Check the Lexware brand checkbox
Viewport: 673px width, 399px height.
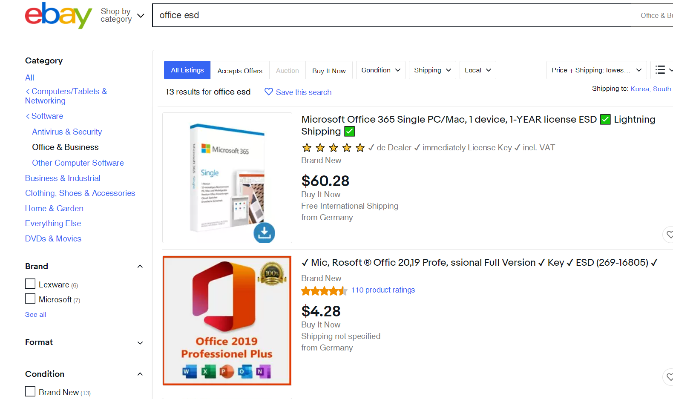(x=30, y=284)
